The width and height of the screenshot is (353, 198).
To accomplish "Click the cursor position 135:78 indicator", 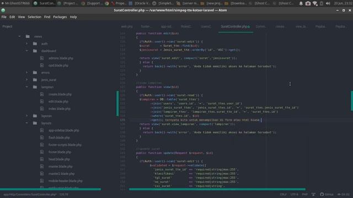I will 64,194.
